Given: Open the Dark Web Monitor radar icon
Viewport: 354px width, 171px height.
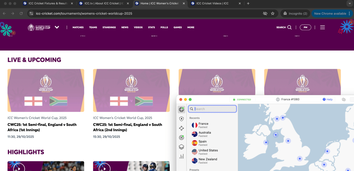Looking at the screenshot, I should click(x=181, y=138).
